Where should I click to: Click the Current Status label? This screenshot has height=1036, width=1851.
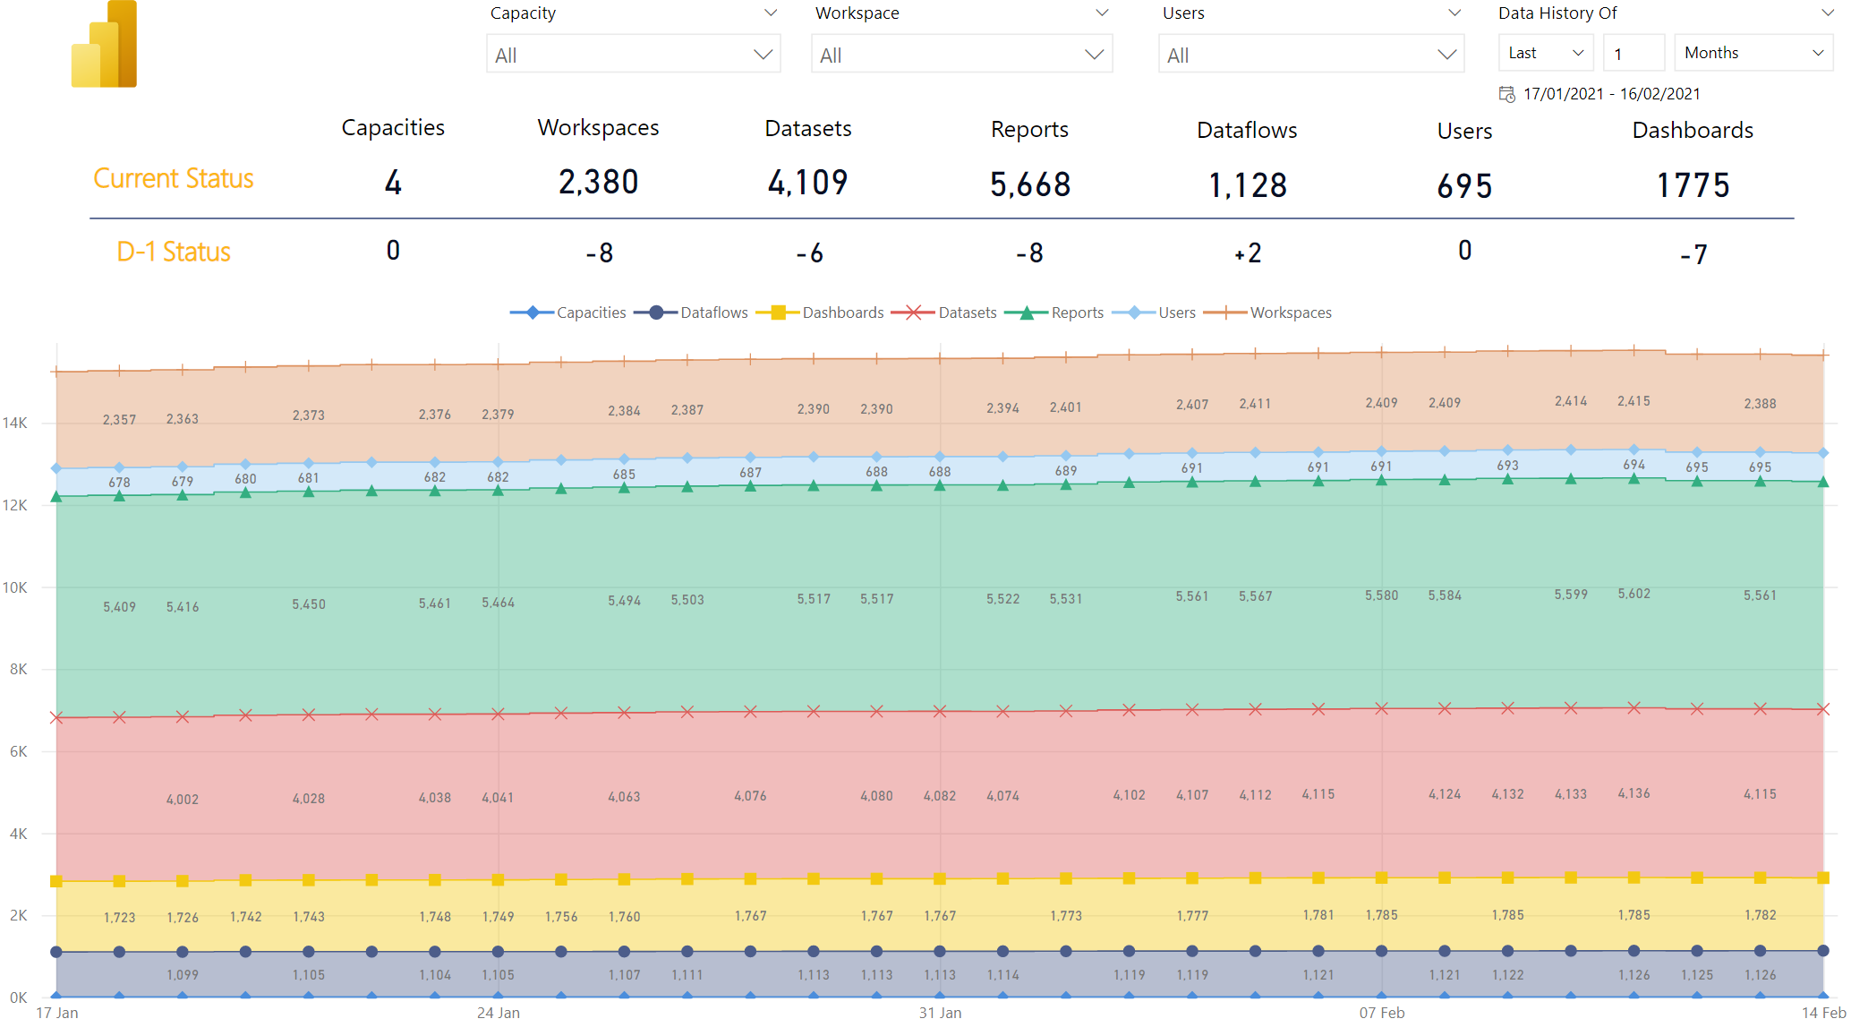point(174,179)
